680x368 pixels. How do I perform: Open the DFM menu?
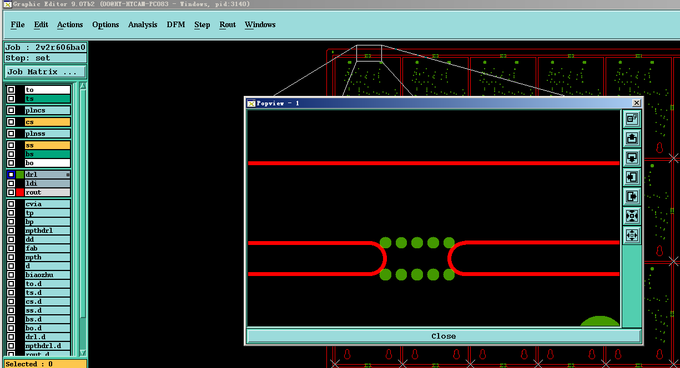point(176,24)
